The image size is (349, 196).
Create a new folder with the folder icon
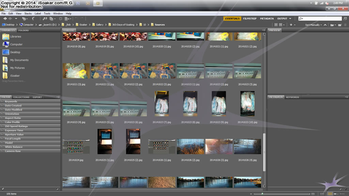340,25
